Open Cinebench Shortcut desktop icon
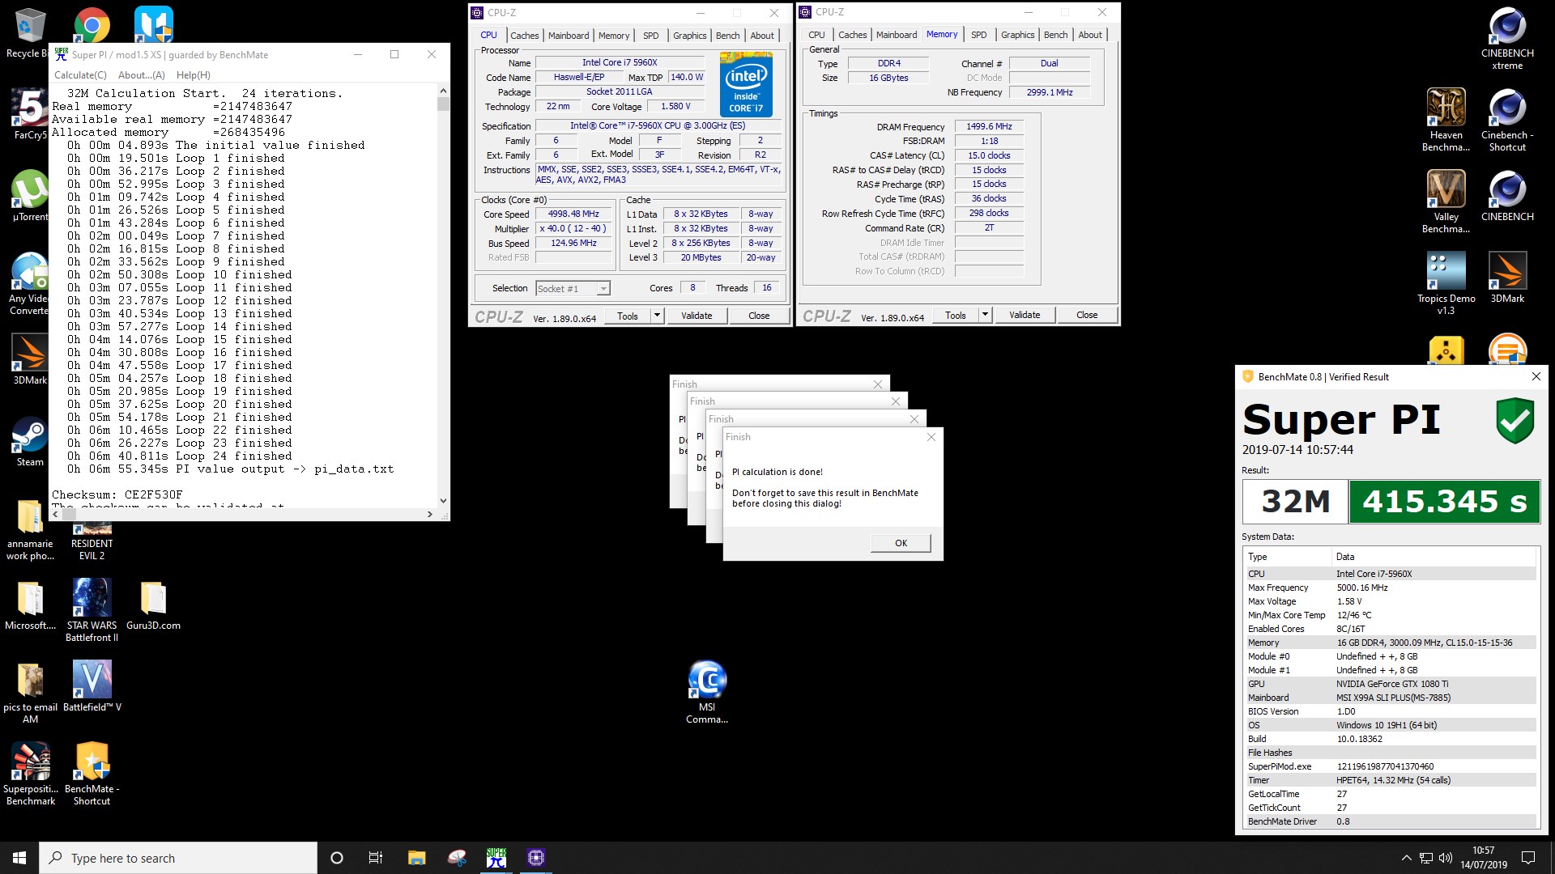Viewport: 1555px width, 874px height. (1507, 120)
